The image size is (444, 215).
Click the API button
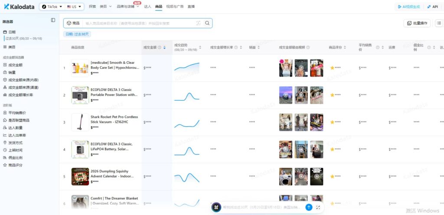tap(432, 7)
